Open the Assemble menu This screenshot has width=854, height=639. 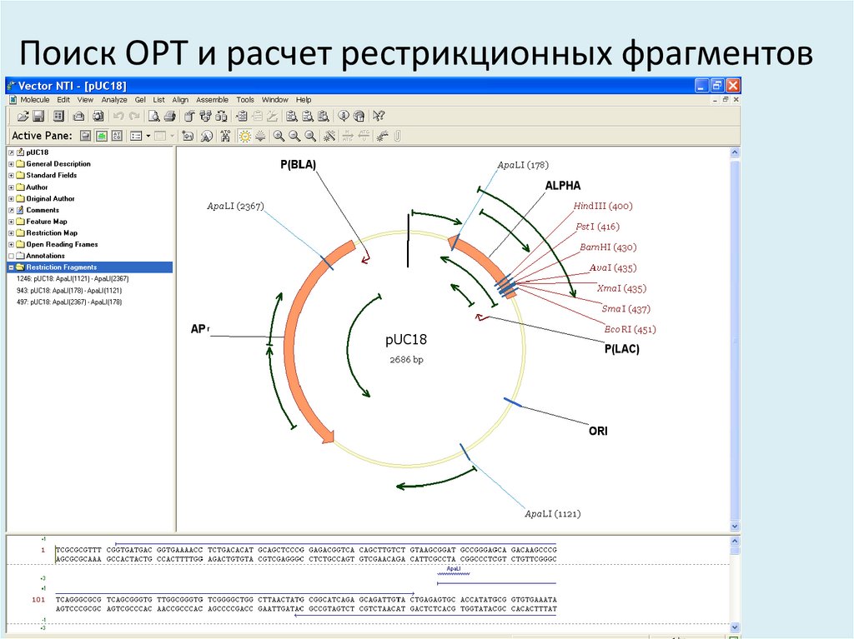coord(213,99)
